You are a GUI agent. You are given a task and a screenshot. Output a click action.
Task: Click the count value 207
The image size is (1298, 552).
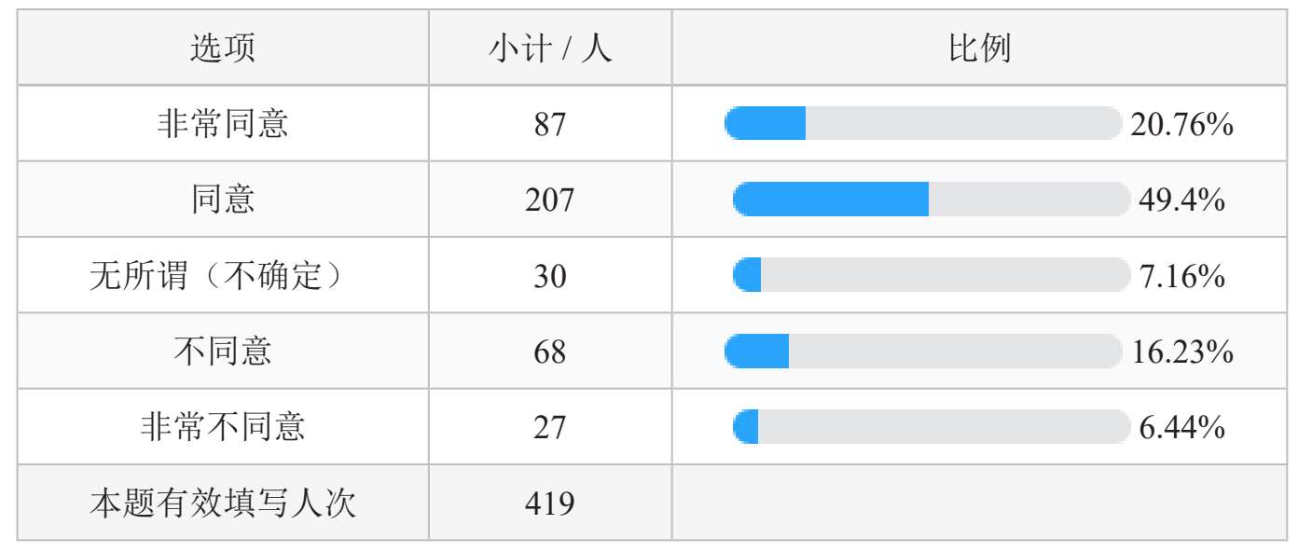(550, 200)
